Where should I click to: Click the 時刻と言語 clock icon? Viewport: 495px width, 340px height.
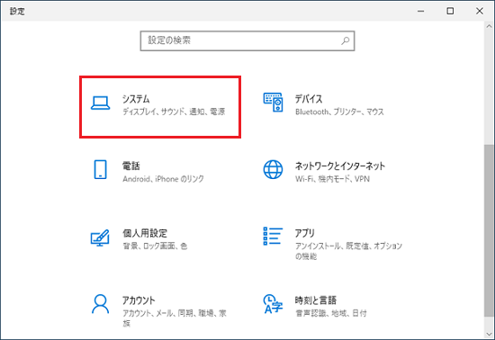(x=273, y=304)
